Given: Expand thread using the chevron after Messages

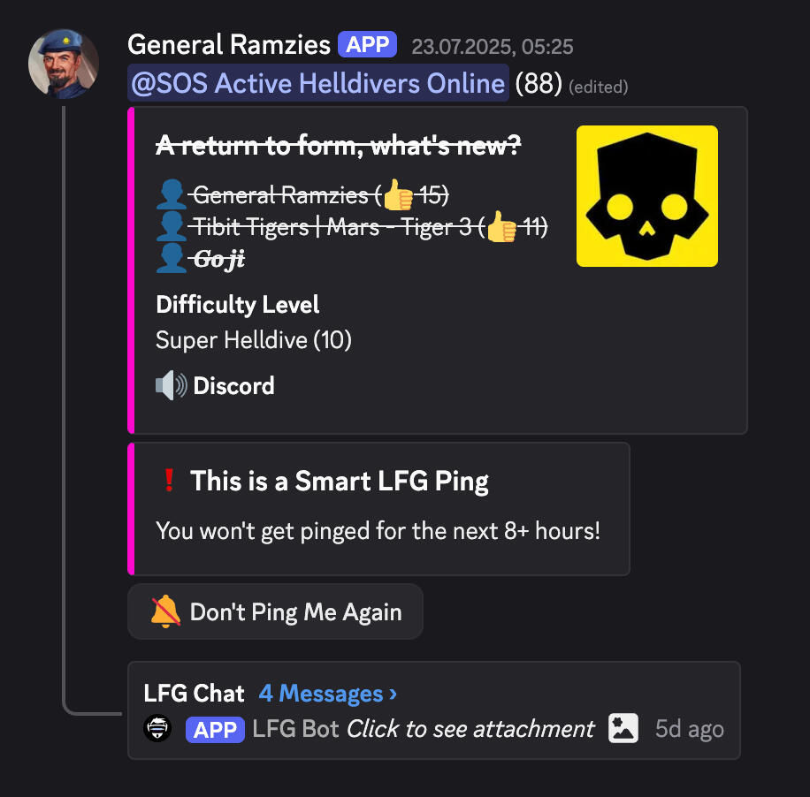Looking at the screenshot, I should 394,694.
